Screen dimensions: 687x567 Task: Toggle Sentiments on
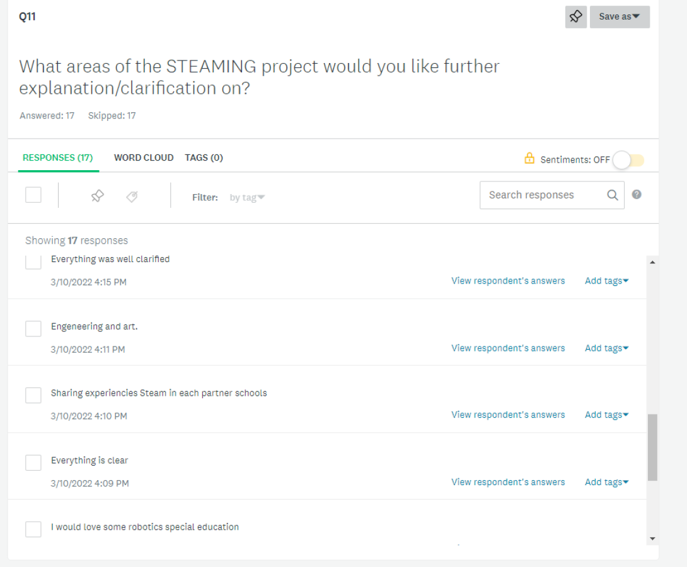(628, 160)
